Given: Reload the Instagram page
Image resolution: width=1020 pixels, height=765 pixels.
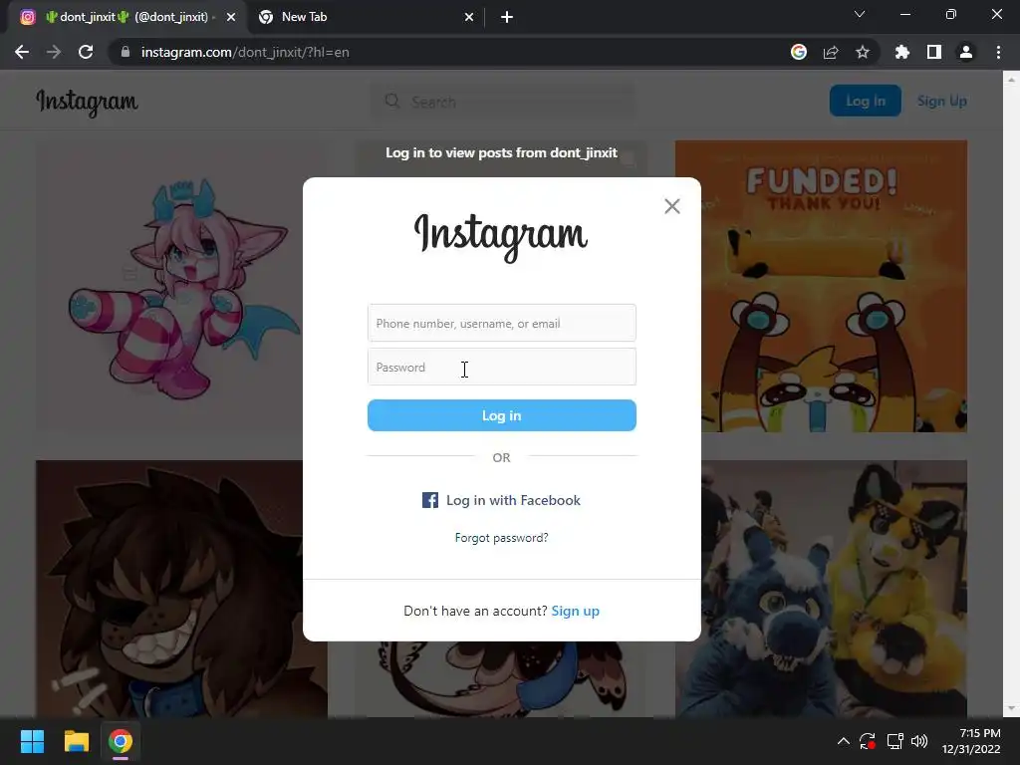Looking at the screenshot, I should pos(86,52).
